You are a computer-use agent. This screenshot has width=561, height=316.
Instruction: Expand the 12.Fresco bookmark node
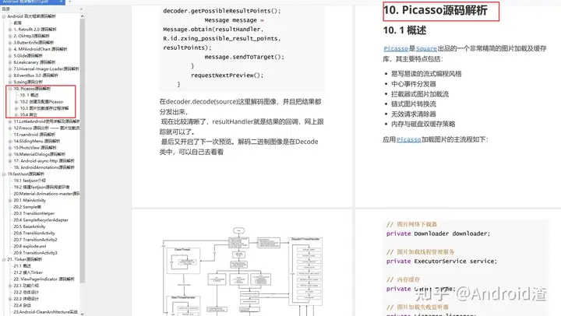pos(10,128)
